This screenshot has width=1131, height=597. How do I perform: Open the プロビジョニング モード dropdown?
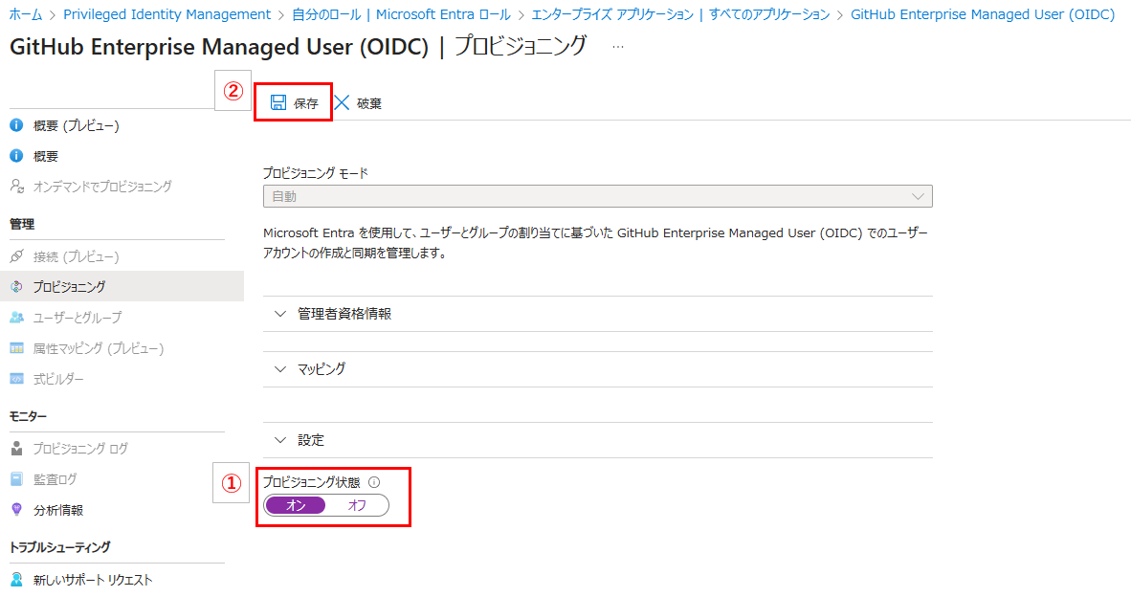point(597,196)
